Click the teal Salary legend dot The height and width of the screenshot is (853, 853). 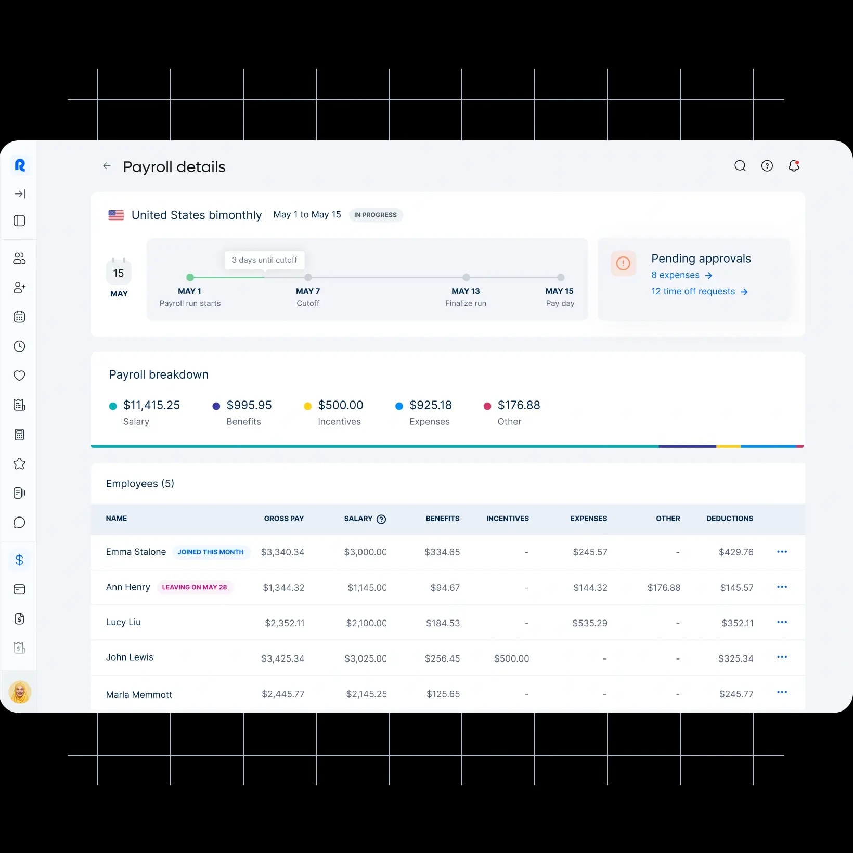pos(113,406)
